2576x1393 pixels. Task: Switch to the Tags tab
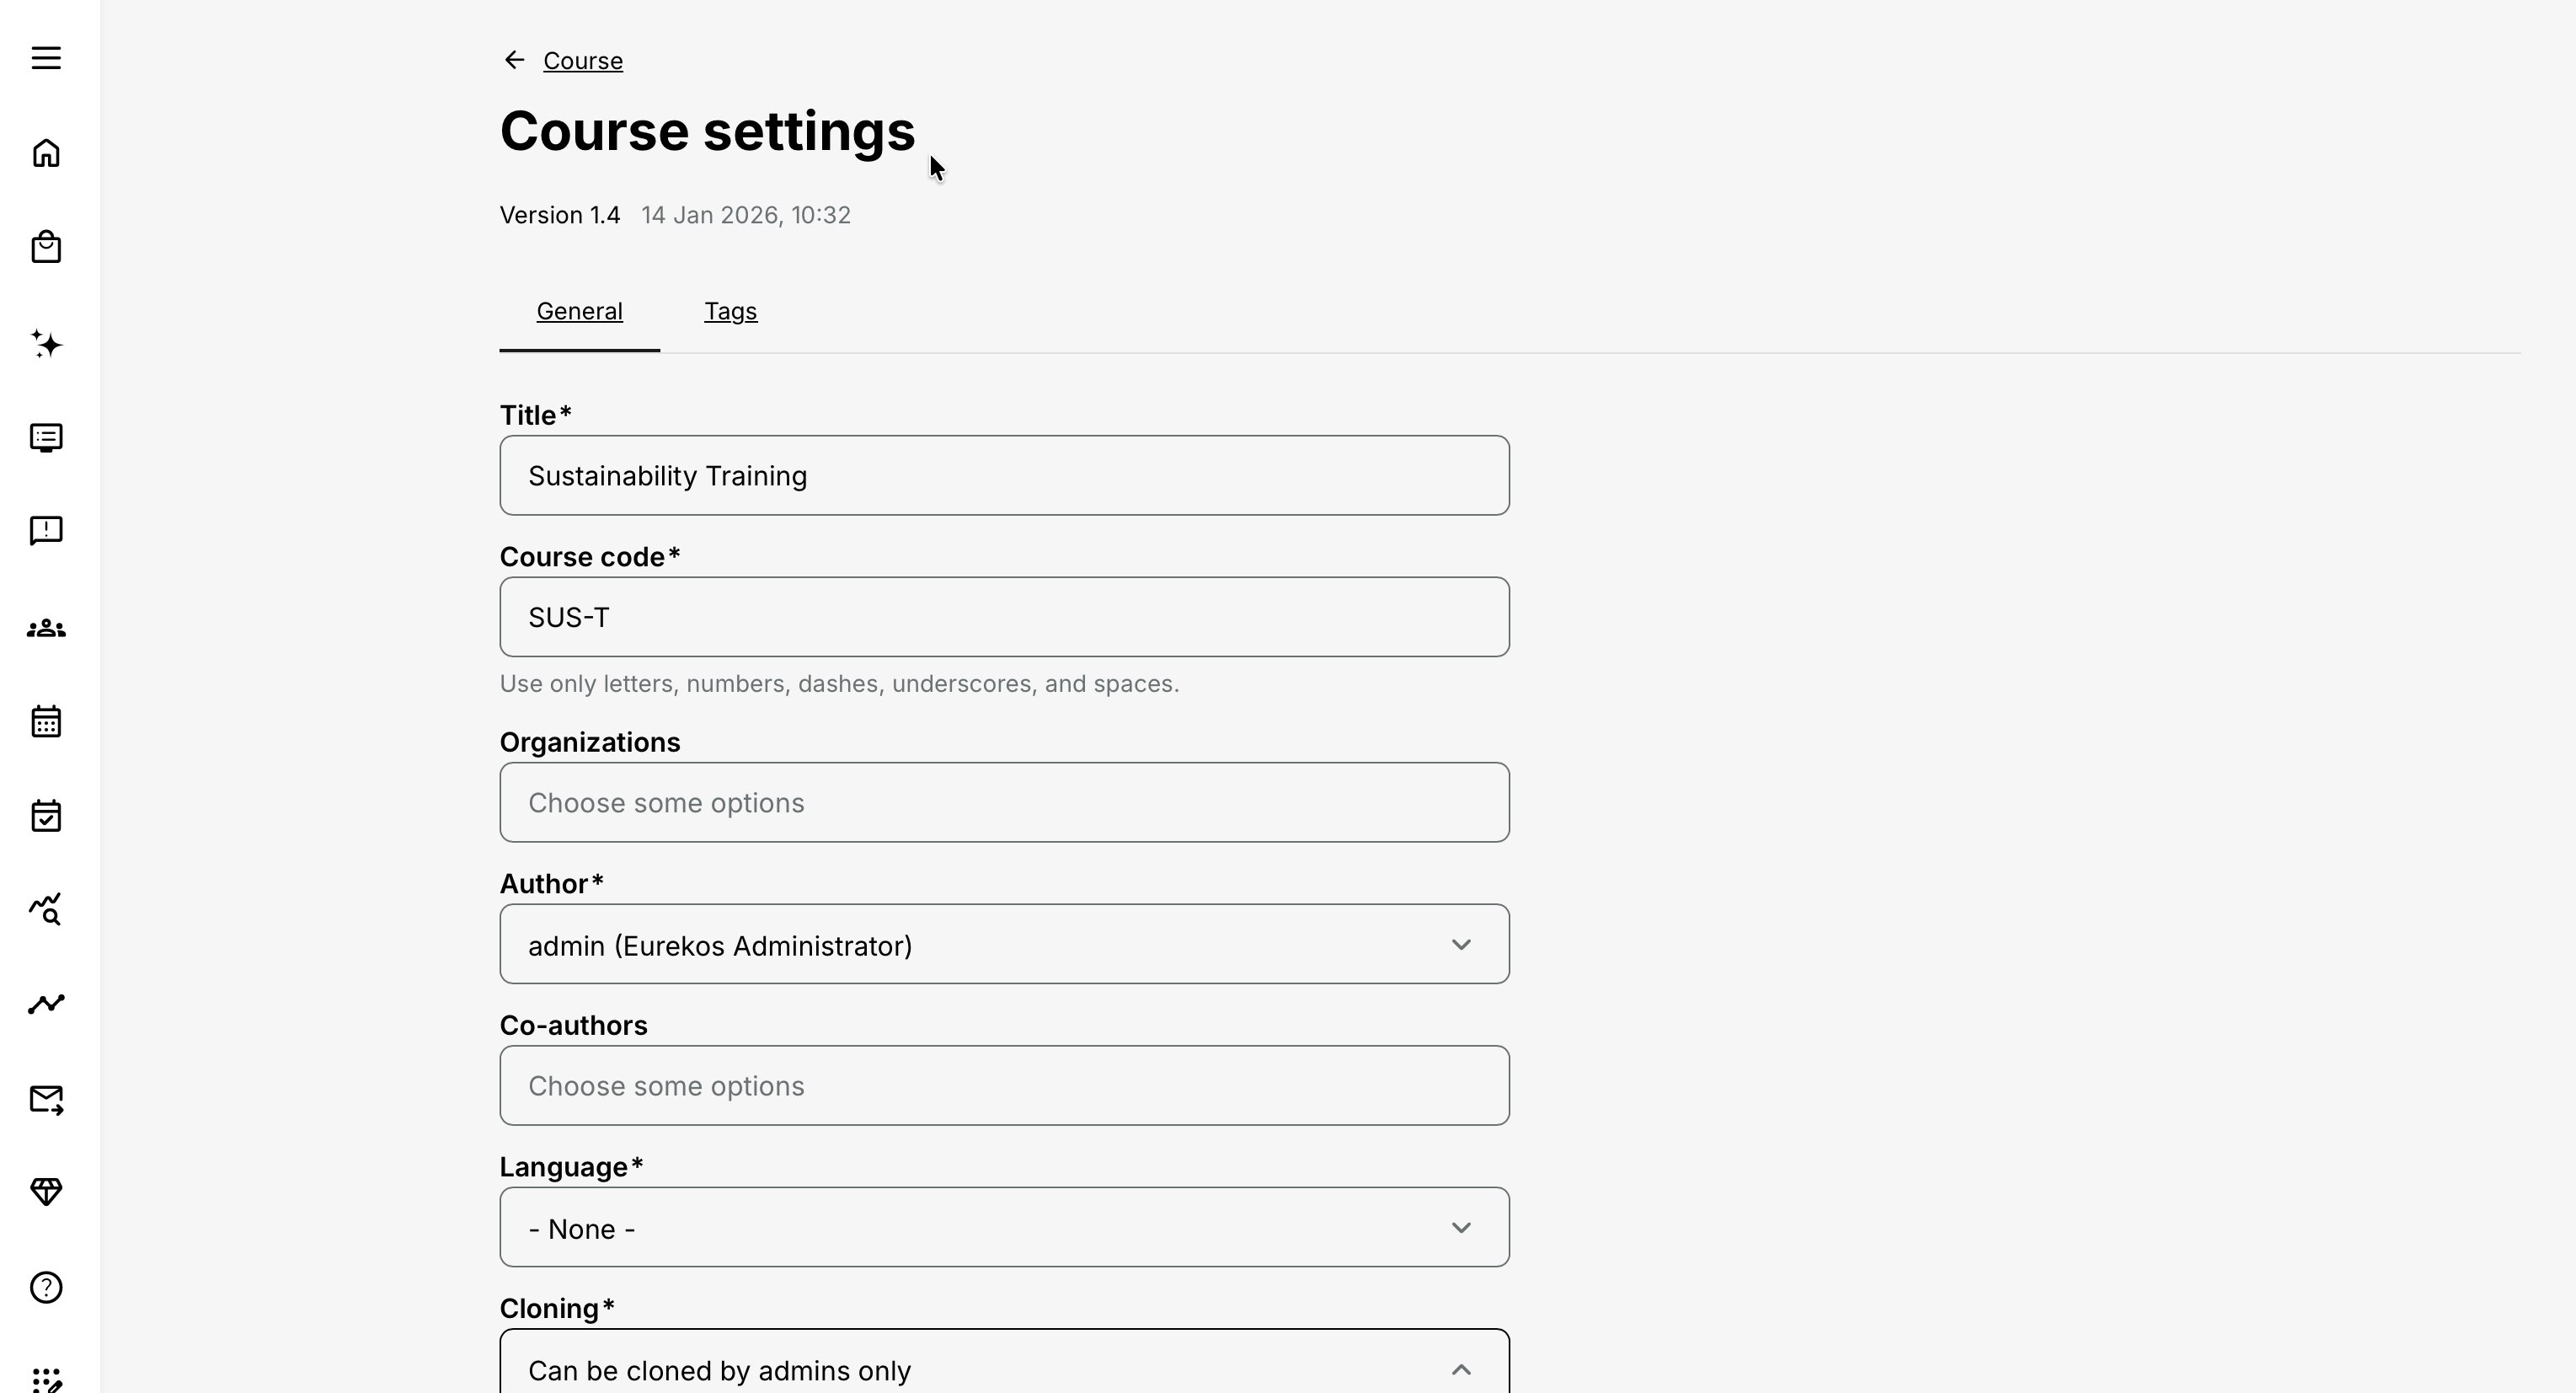(x=730, y=311)
